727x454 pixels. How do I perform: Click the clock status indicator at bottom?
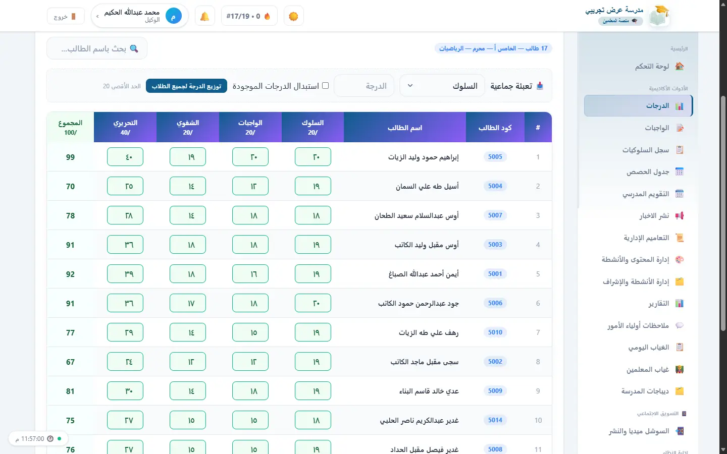coord(38,439)
